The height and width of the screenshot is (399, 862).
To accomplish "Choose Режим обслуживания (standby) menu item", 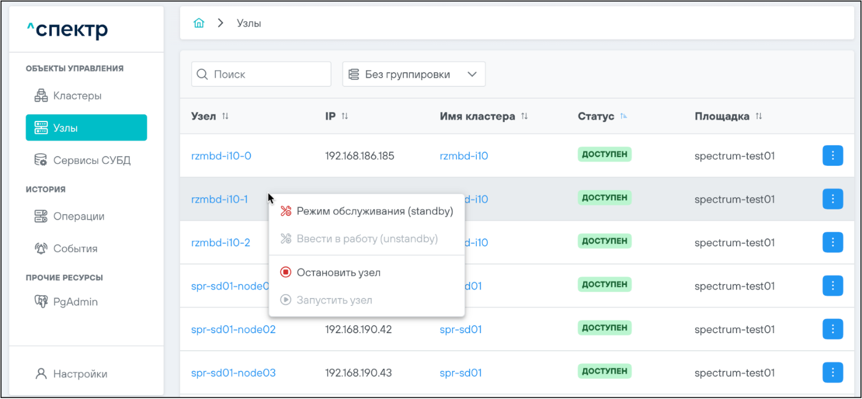I will click(374, 212).
